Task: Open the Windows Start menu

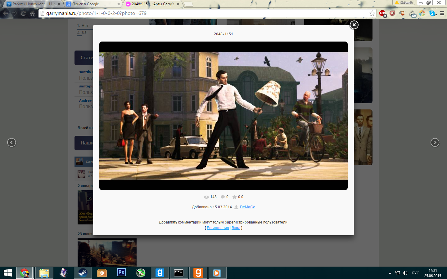Action: click(x=7, y=273)
